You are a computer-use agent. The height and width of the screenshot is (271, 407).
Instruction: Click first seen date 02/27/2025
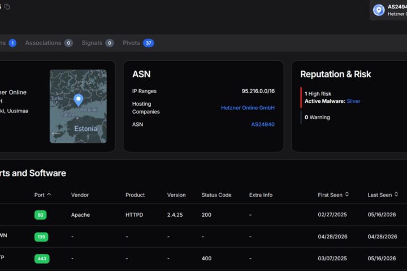point(332,215)
